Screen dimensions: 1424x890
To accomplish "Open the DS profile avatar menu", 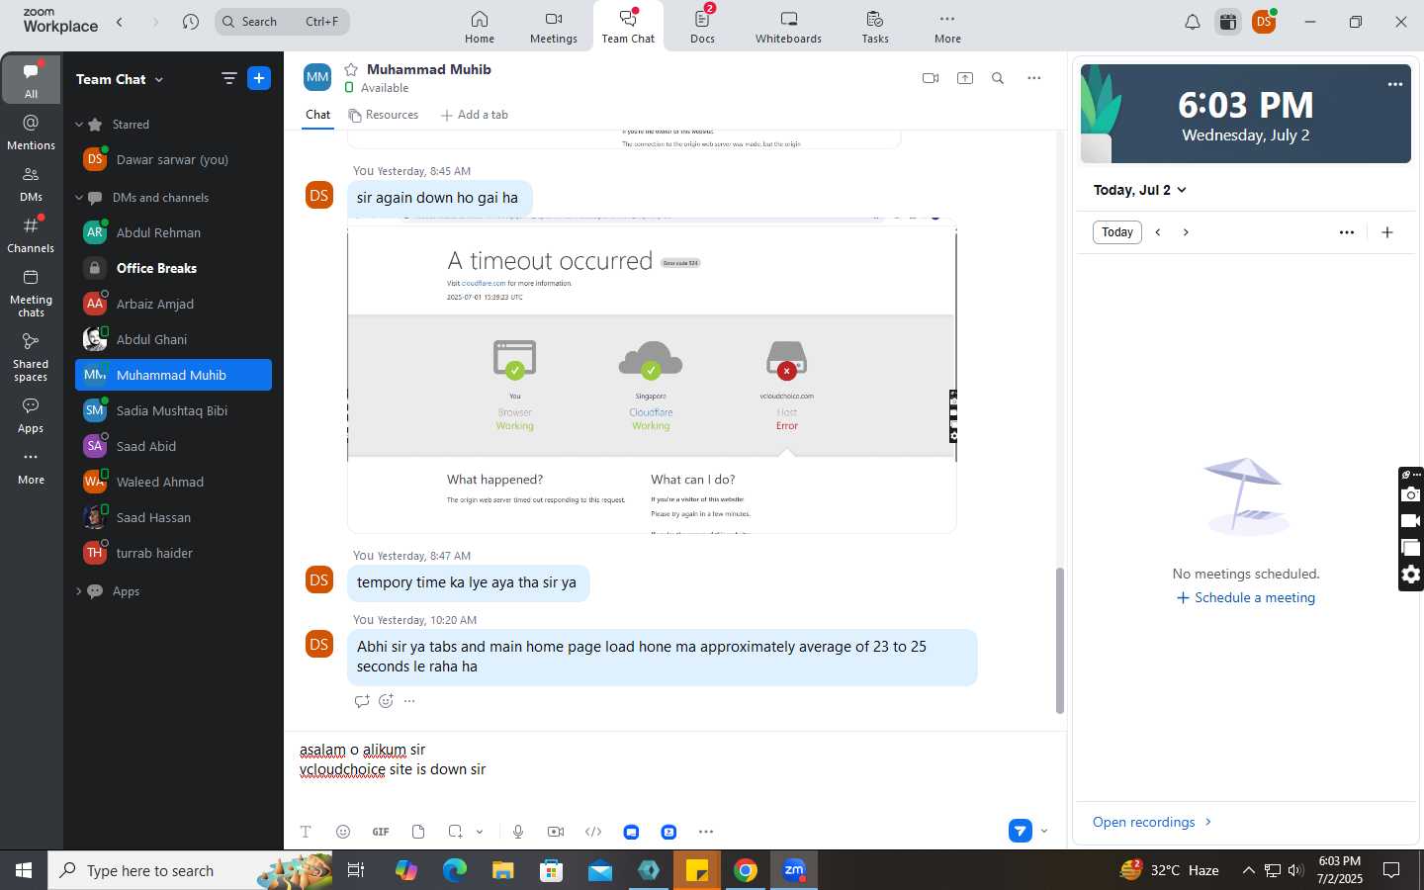I will pos(1264,22).
